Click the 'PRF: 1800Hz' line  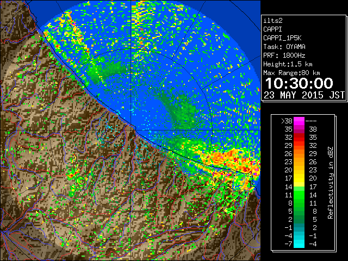284,55
